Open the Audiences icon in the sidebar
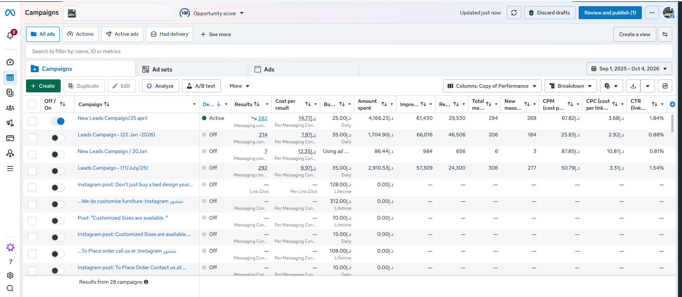682x297 pixels. [10, 108]
